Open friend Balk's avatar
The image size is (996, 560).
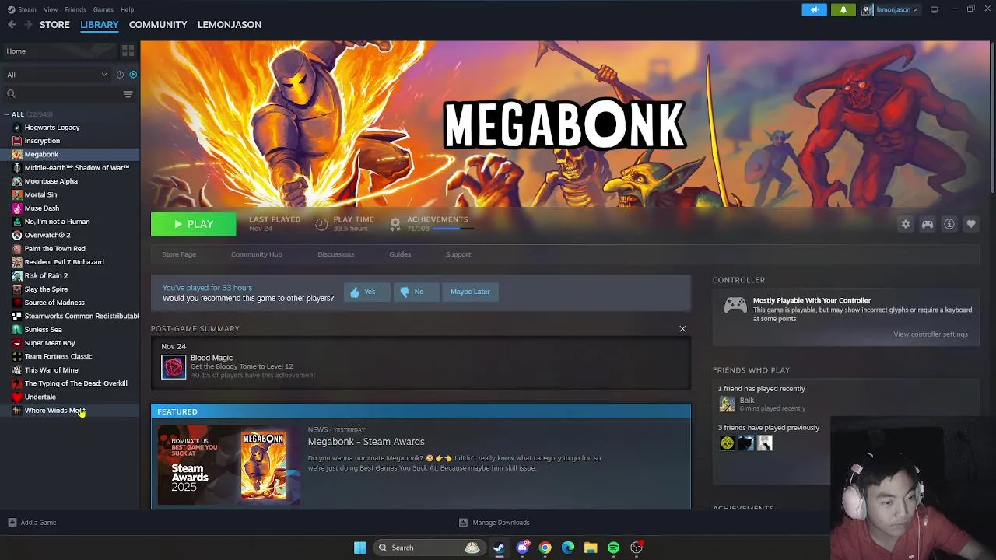click(727, 404)
